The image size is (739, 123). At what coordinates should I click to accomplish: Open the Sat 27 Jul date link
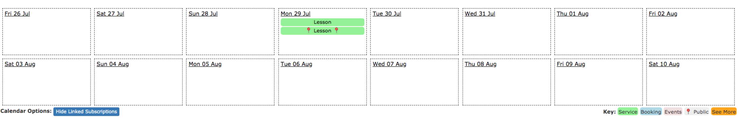tap(110, 14)
